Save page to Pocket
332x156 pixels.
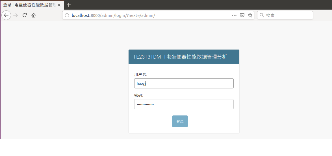click(x=242, y=15)
